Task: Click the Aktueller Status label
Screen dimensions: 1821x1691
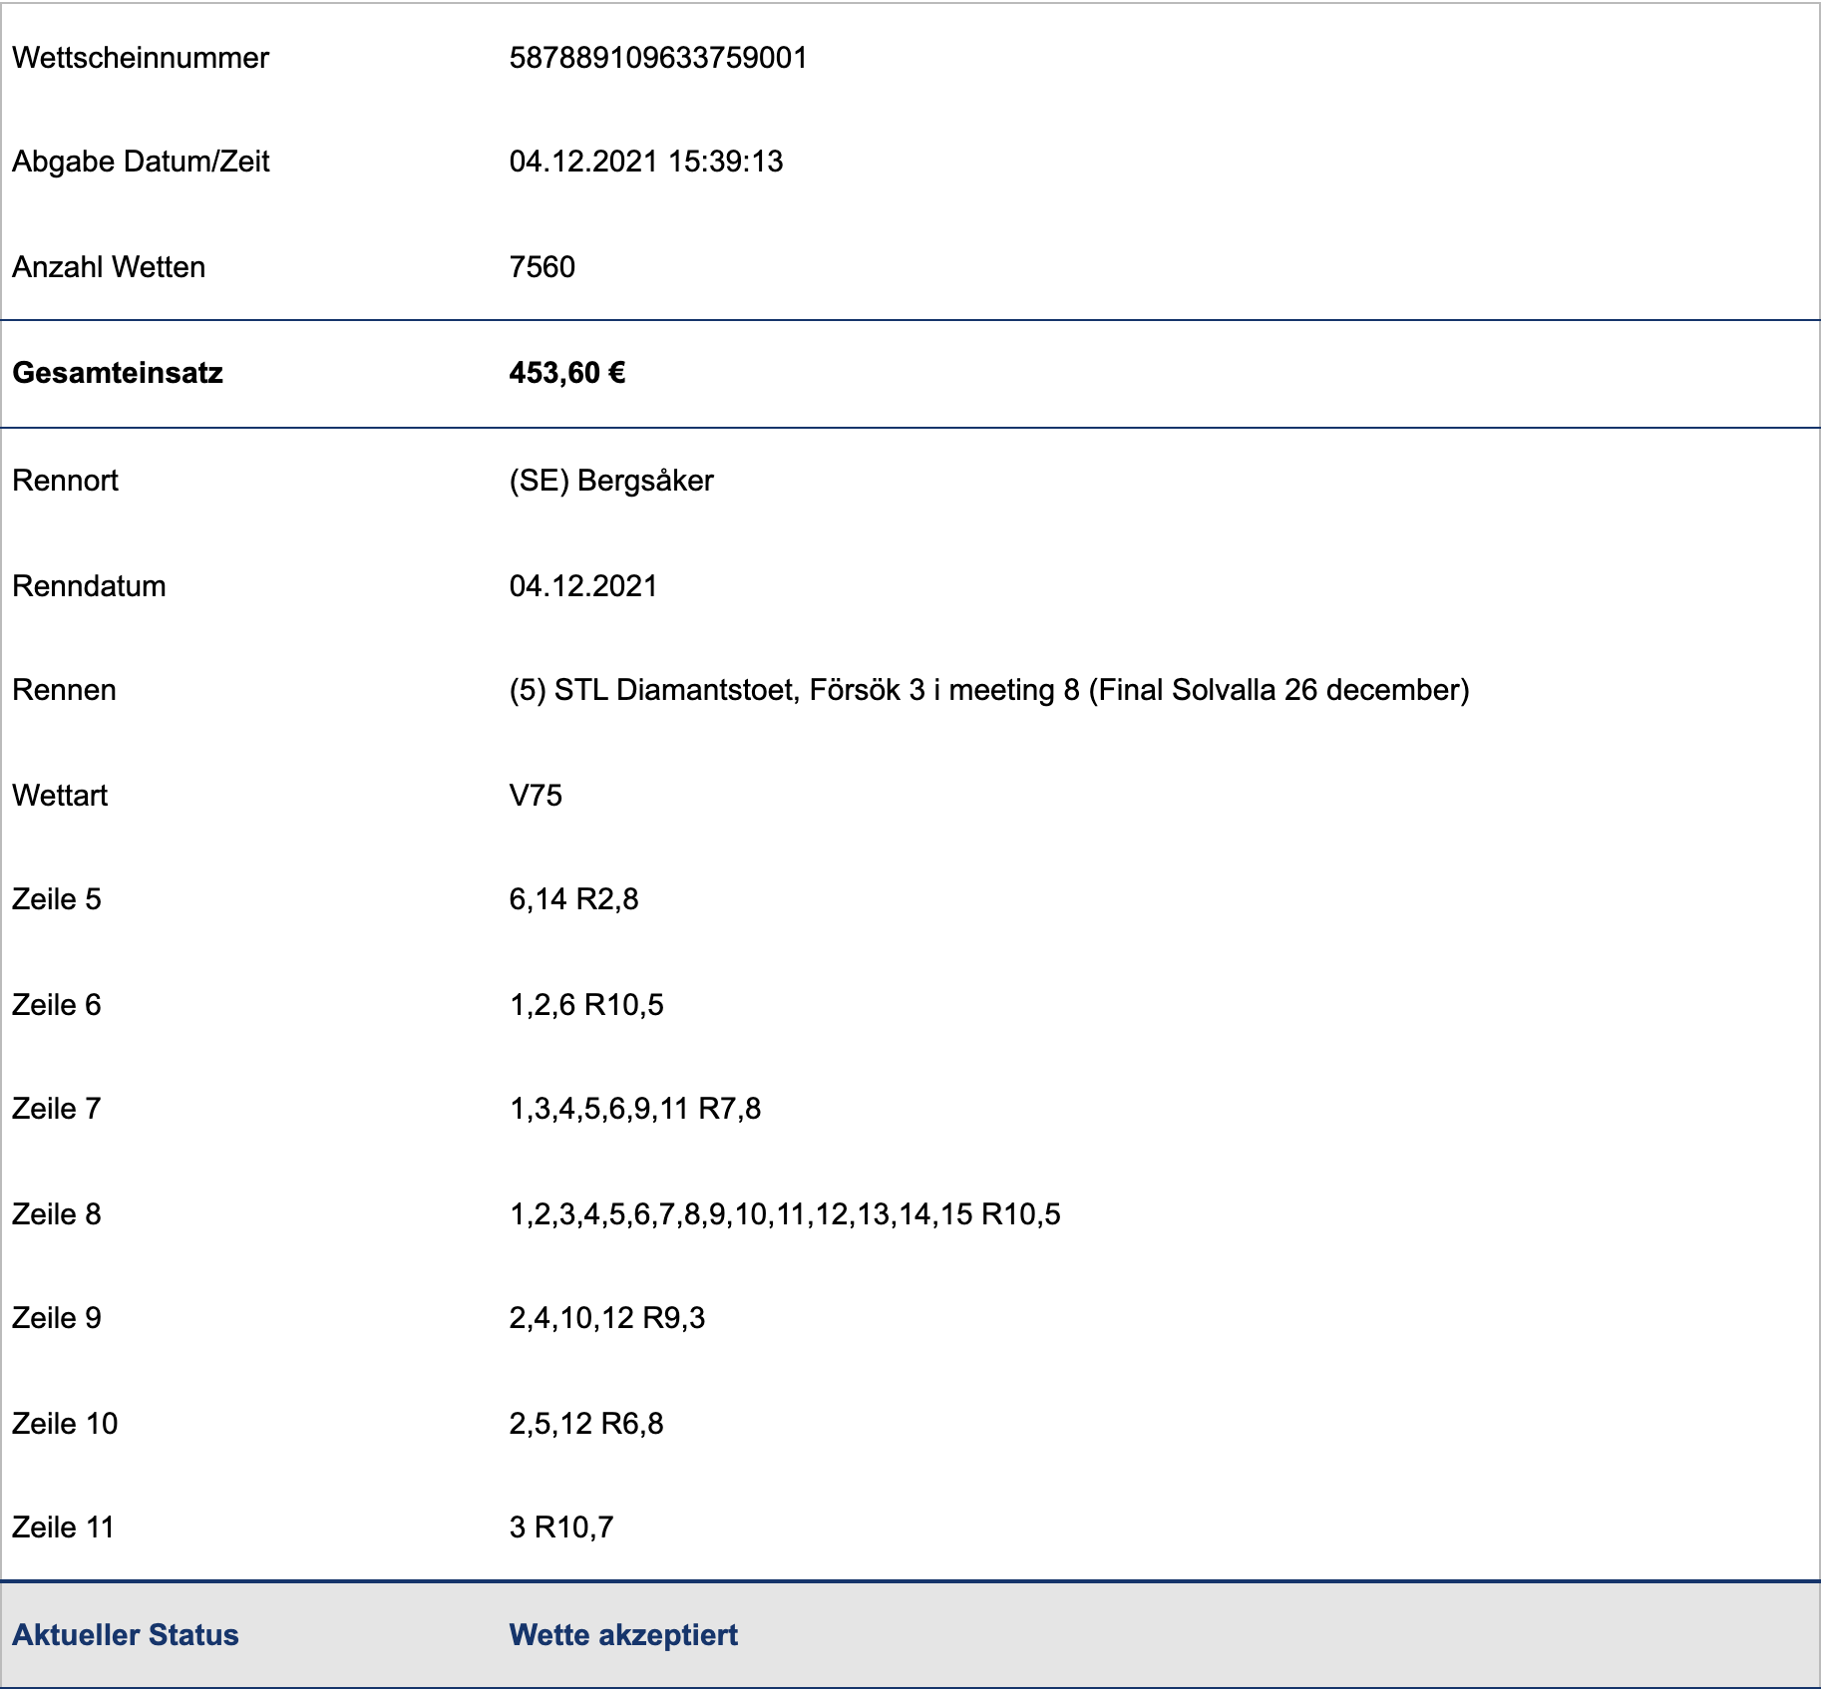Action: [x=126, y=1635]
